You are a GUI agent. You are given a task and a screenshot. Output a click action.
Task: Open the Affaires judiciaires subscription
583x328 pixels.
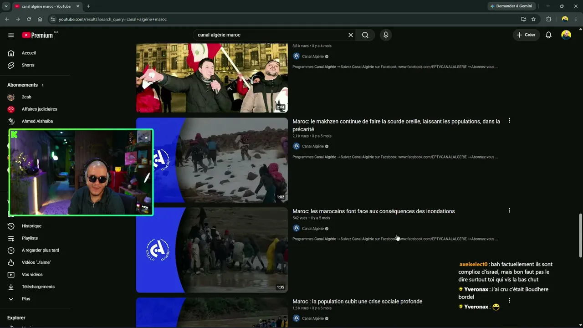pyautogui.click(x=39, y=109)
